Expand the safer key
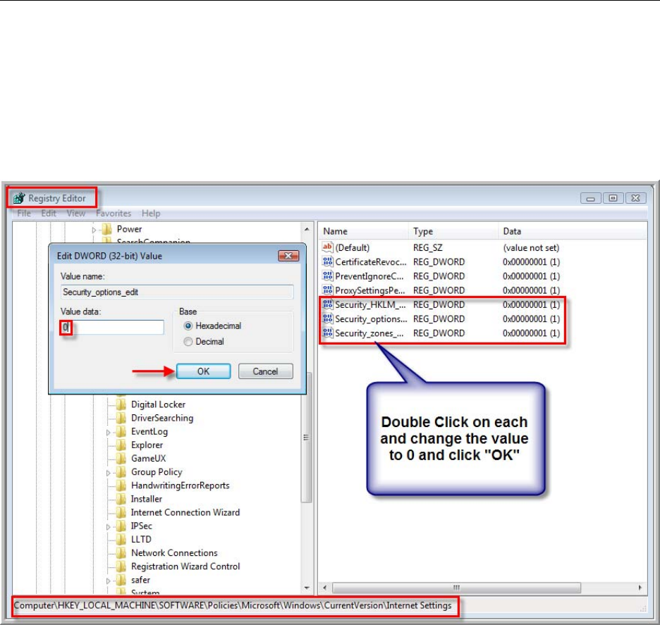 pyautogui.click(x=108, y=581)
